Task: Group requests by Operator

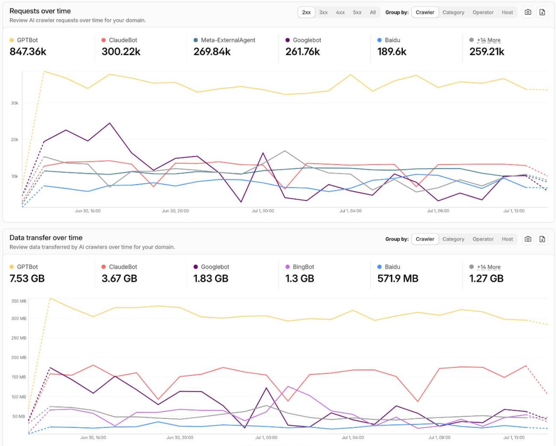Action: [483, 12]
